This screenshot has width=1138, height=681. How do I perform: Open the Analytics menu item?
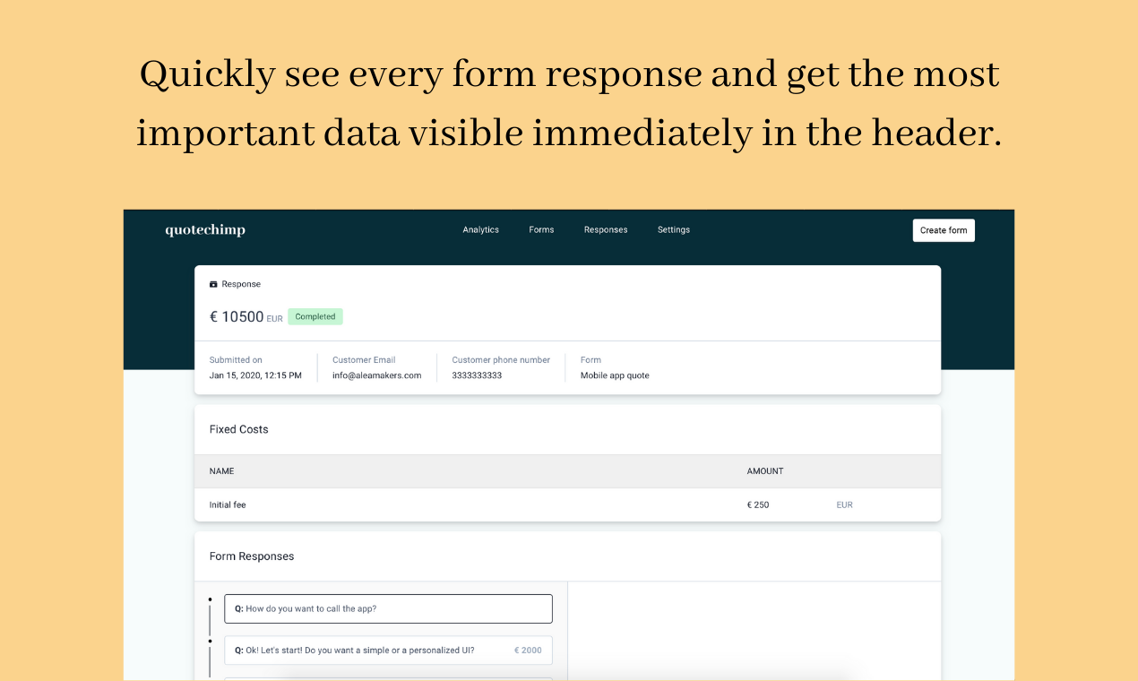(480, 230)
